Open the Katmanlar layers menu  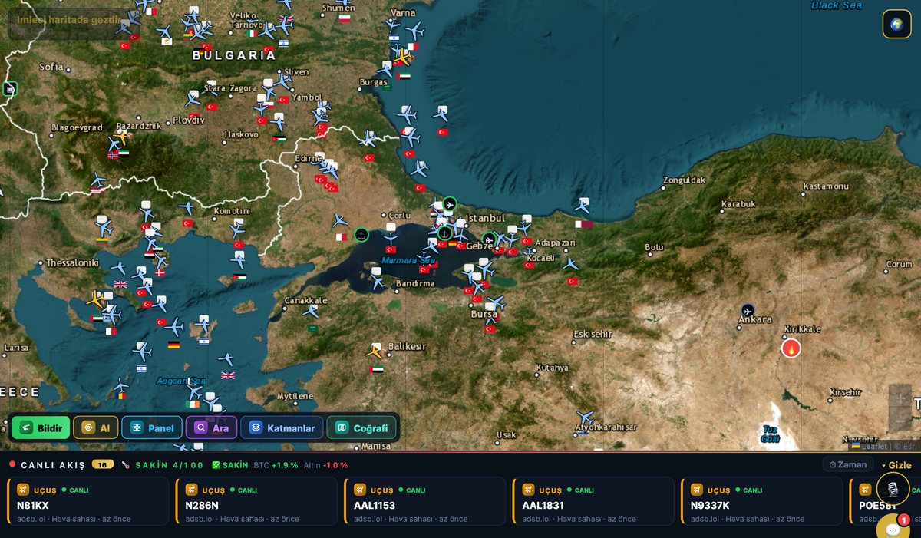pos(282,427)
